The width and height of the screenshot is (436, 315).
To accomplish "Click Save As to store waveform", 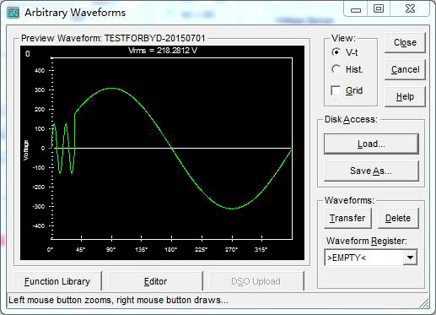I will tap(371, 171).
